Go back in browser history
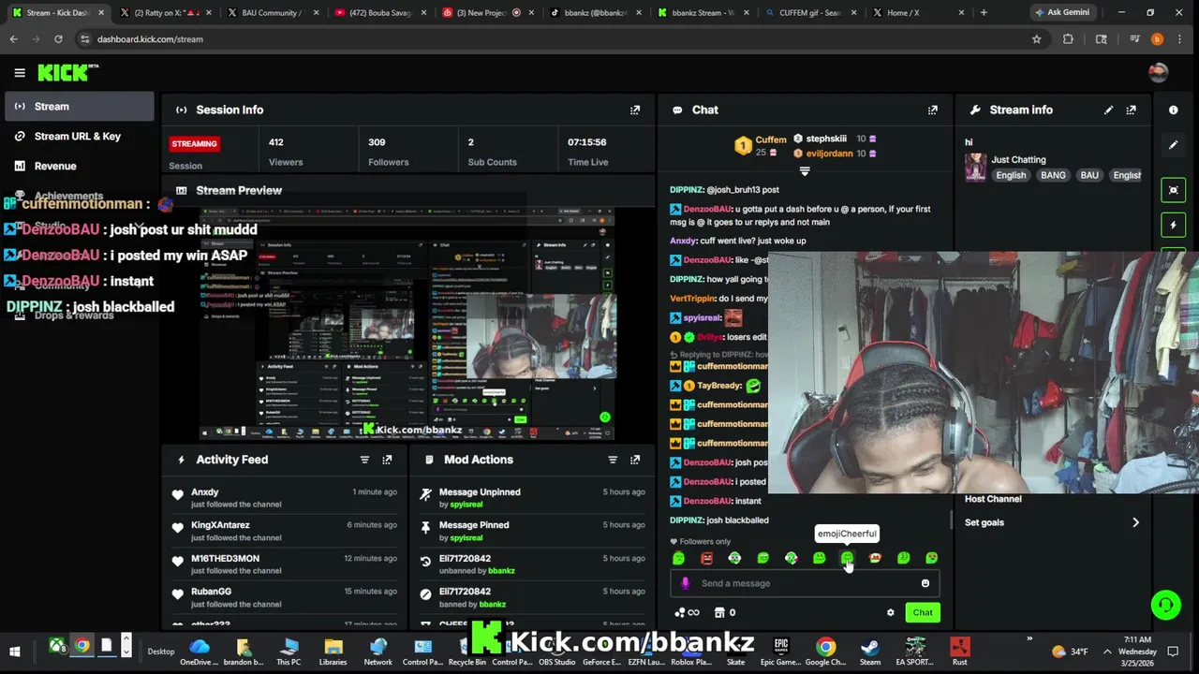The height and width of the screenshot is (674, 1199). pos(13,39)
